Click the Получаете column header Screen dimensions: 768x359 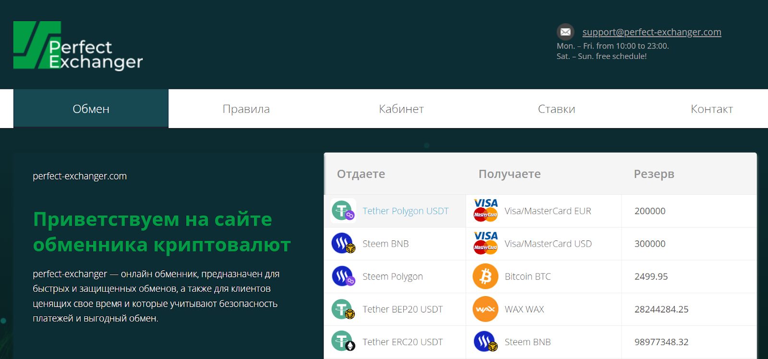[510, 174]
